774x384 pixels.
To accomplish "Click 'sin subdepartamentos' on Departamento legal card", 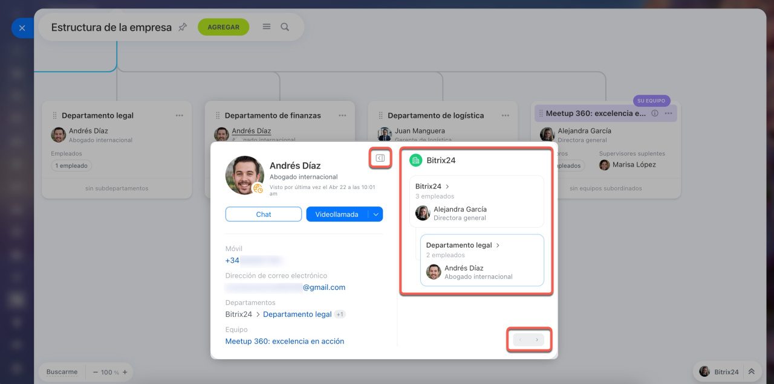I will [117, 188].
